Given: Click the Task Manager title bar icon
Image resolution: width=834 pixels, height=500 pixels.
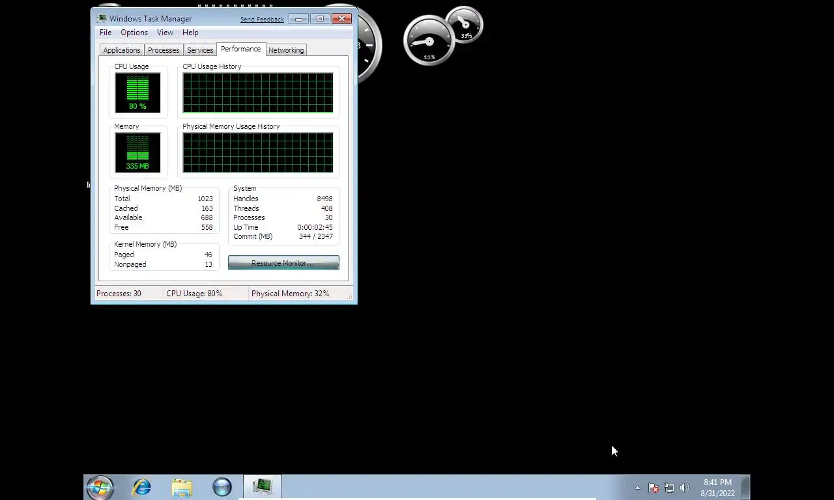Looking at the screenshot, I should [x=102, y=18].
